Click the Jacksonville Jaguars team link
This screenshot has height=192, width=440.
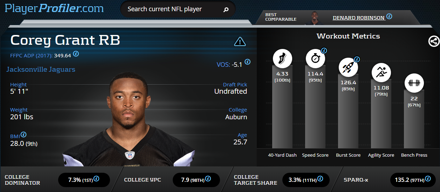[x=41, y=69]
